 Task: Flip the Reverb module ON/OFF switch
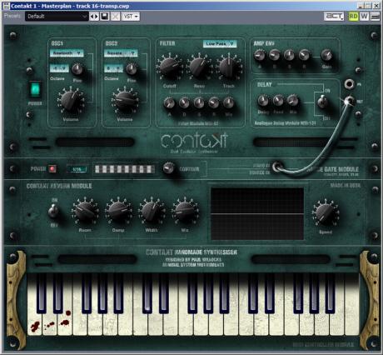tap(53, 211)
